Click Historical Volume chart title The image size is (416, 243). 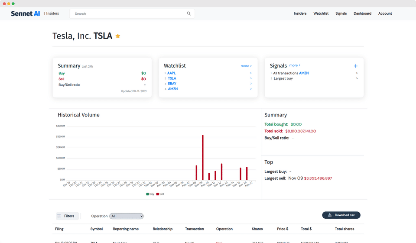[x=78, y=115]
